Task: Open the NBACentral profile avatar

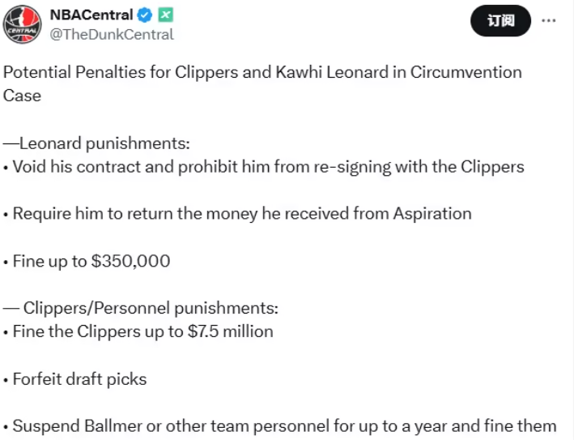Action: point(23,24)
